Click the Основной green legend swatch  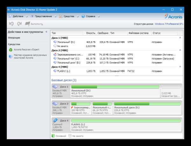pos(53,136)
